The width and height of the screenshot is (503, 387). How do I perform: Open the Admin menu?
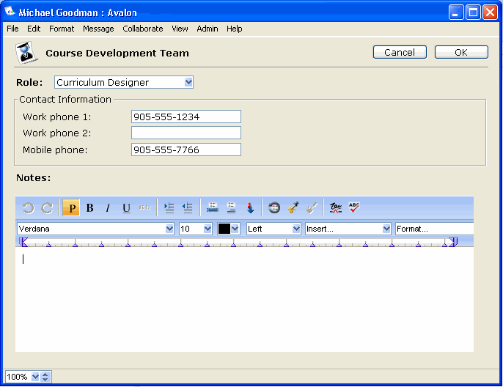click(x=208, y=29)
